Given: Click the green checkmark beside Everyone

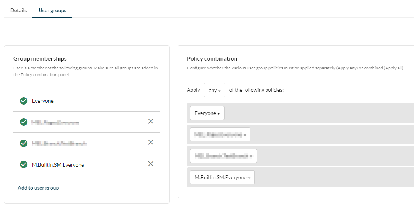Looking at the screenshot, I should pyautogui.click(x=24, y=101).
